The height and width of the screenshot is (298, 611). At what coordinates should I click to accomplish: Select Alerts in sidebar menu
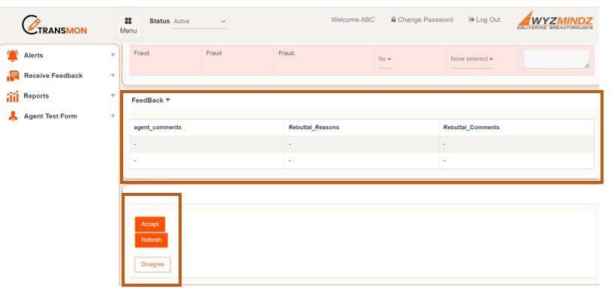(x=34, y=56)
